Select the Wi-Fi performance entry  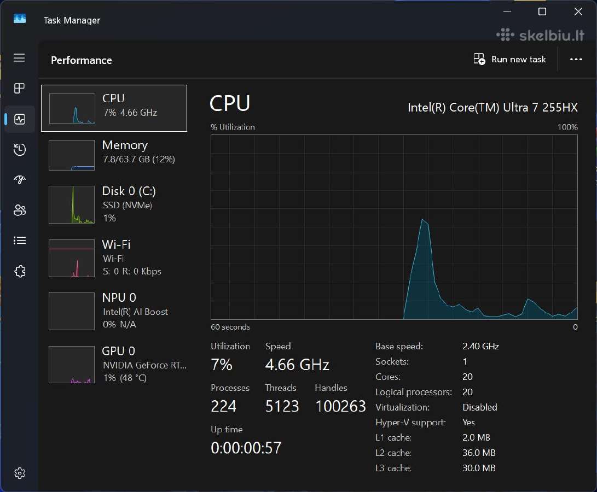click(114, 257)
